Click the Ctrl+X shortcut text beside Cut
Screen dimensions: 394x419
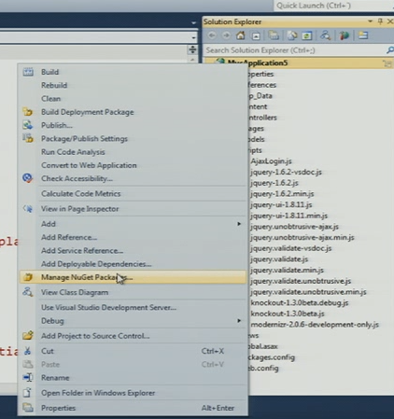[212, 351]
